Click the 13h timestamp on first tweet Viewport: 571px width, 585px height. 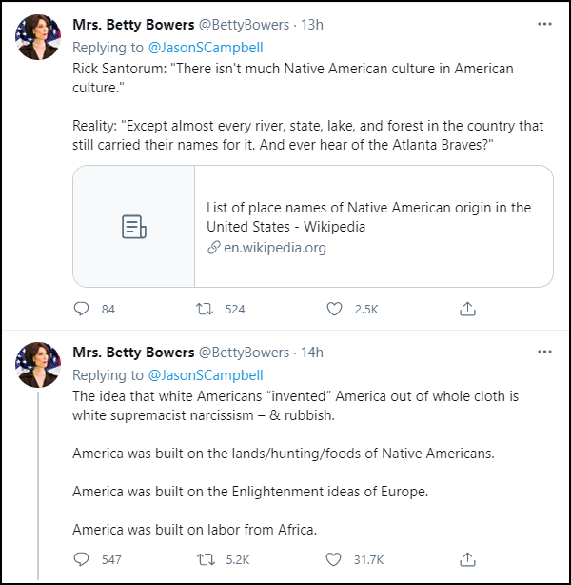[x=312, y=24]
